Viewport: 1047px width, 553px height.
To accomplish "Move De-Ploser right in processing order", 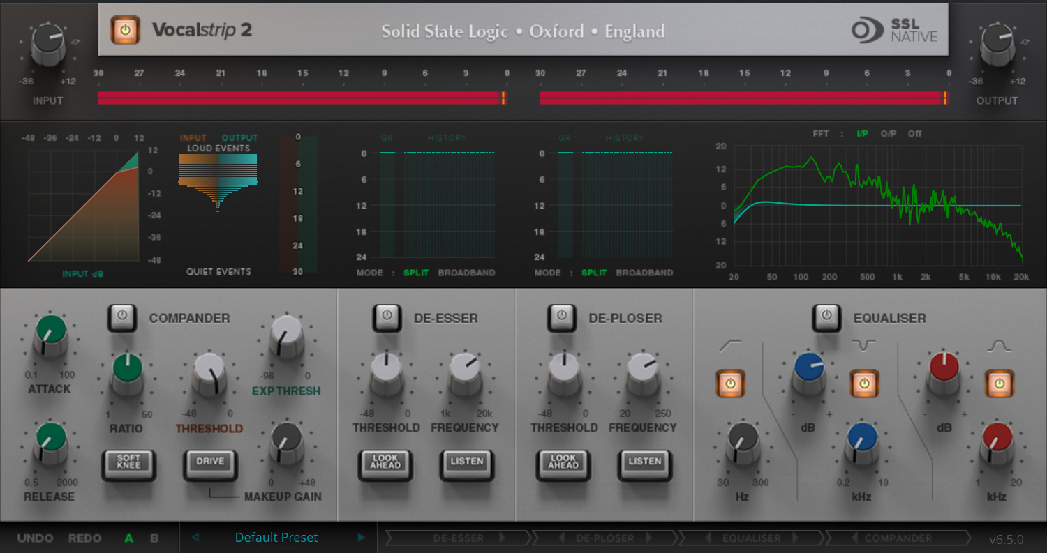I will pos(648,538).
